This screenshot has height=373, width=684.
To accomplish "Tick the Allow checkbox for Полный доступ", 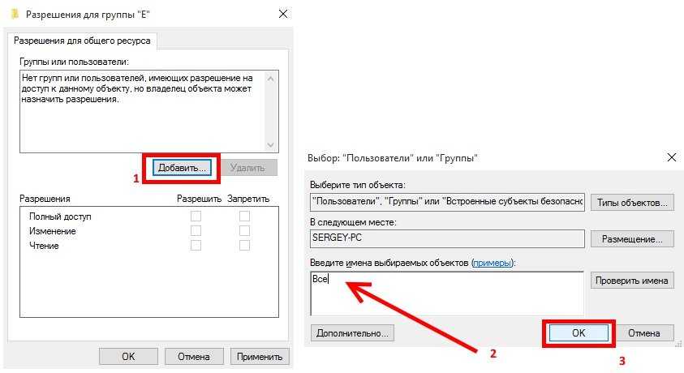I will pyautogui.click(x=195, y=216).
